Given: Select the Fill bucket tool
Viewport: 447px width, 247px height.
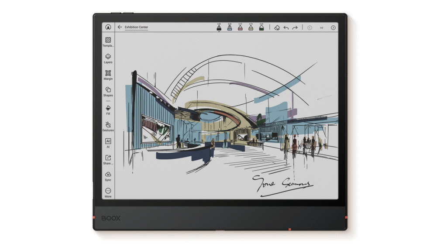Looking at the screenshot, I should tap(108, 108).
